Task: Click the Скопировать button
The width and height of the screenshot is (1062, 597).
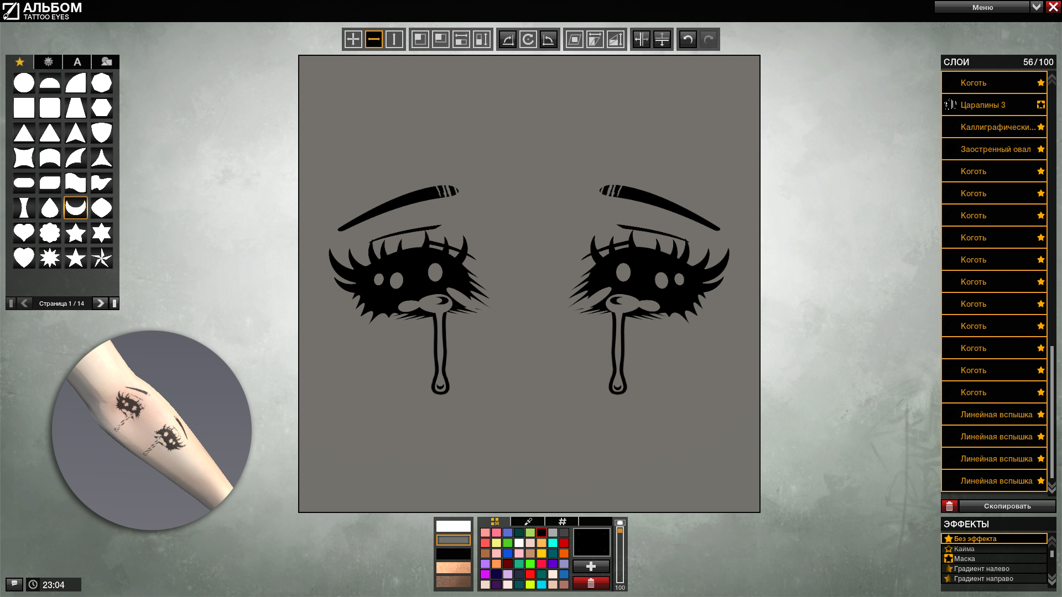Action: coord(1007,506)
